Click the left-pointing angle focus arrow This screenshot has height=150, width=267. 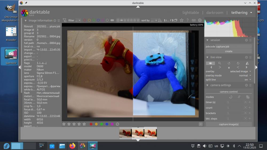pos(238,67)
